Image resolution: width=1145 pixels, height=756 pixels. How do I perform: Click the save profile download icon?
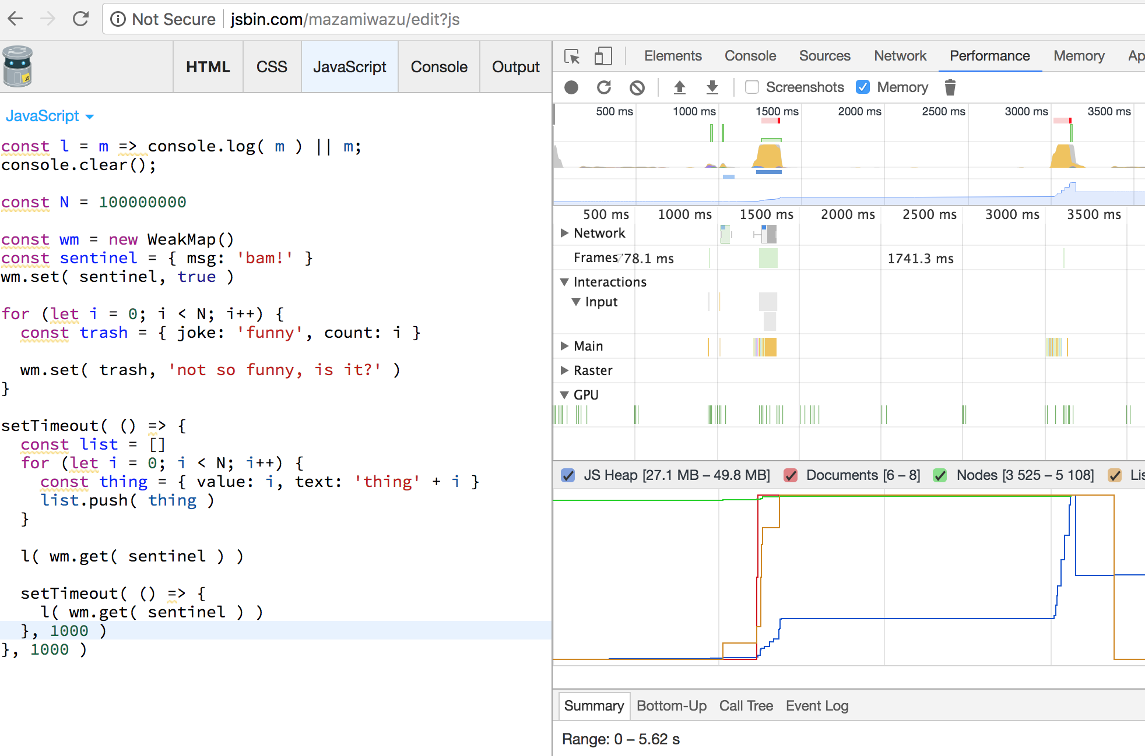(x=712, y=87)
